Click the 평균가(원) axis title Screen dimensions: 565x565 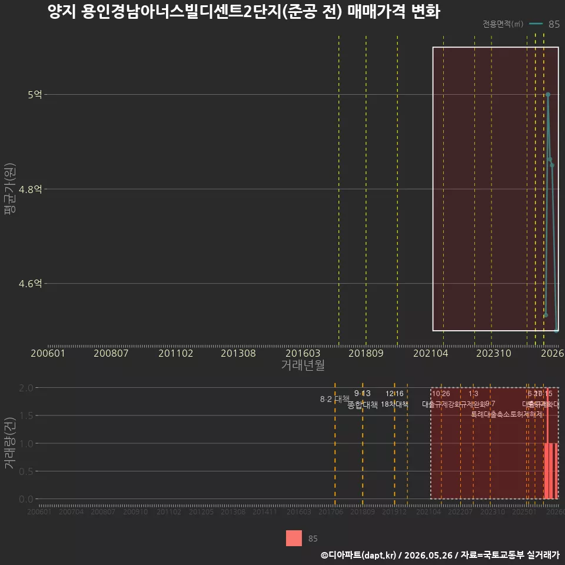click(10, 189)
